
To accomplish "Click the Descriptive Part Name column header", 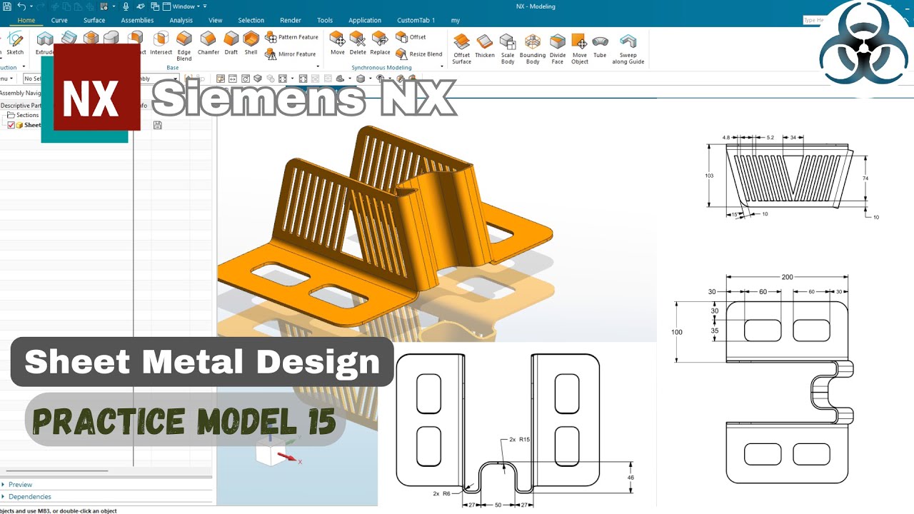I will (21, 105).
